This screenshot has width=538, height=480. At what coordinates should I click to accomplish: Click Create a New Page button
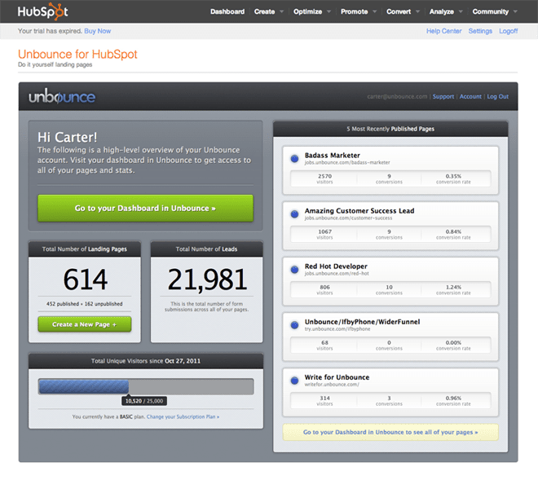pyautogui.click(x=85, y=324)
